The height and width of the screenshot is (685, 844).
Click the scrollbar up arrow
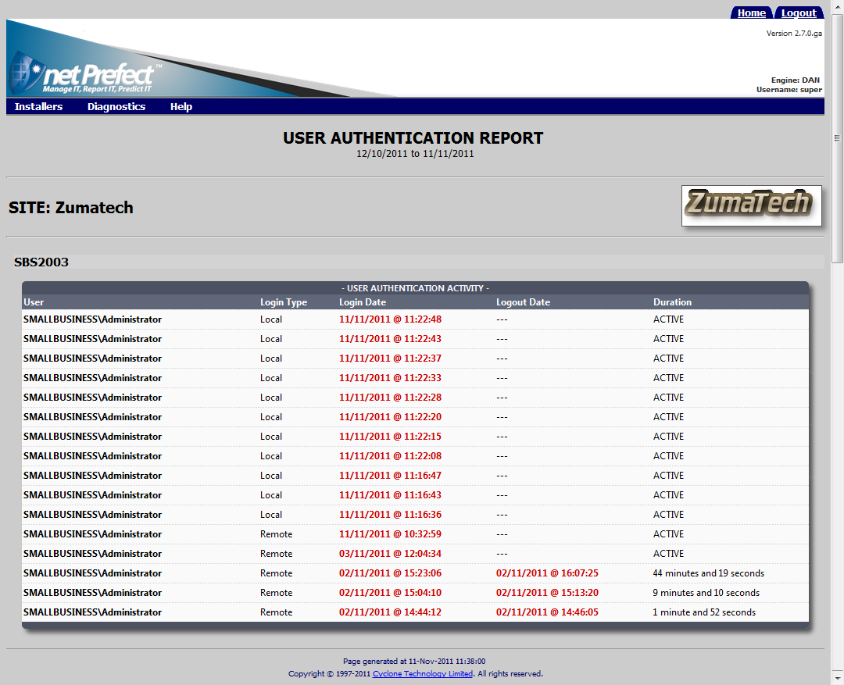point(837,6)
